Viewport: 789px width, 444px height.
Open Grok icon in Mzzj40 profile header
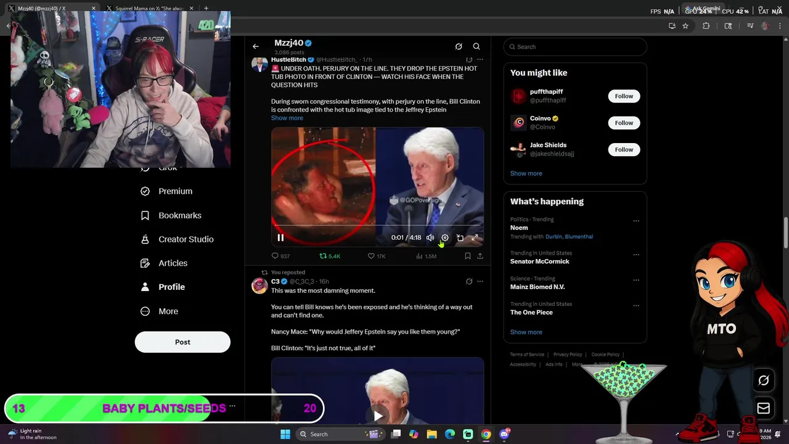pos(459,46)
